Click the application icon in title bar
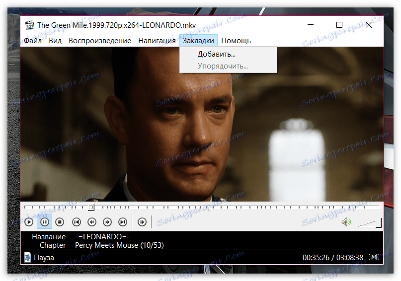Viewport: 401px width, 281px height. 29,25
